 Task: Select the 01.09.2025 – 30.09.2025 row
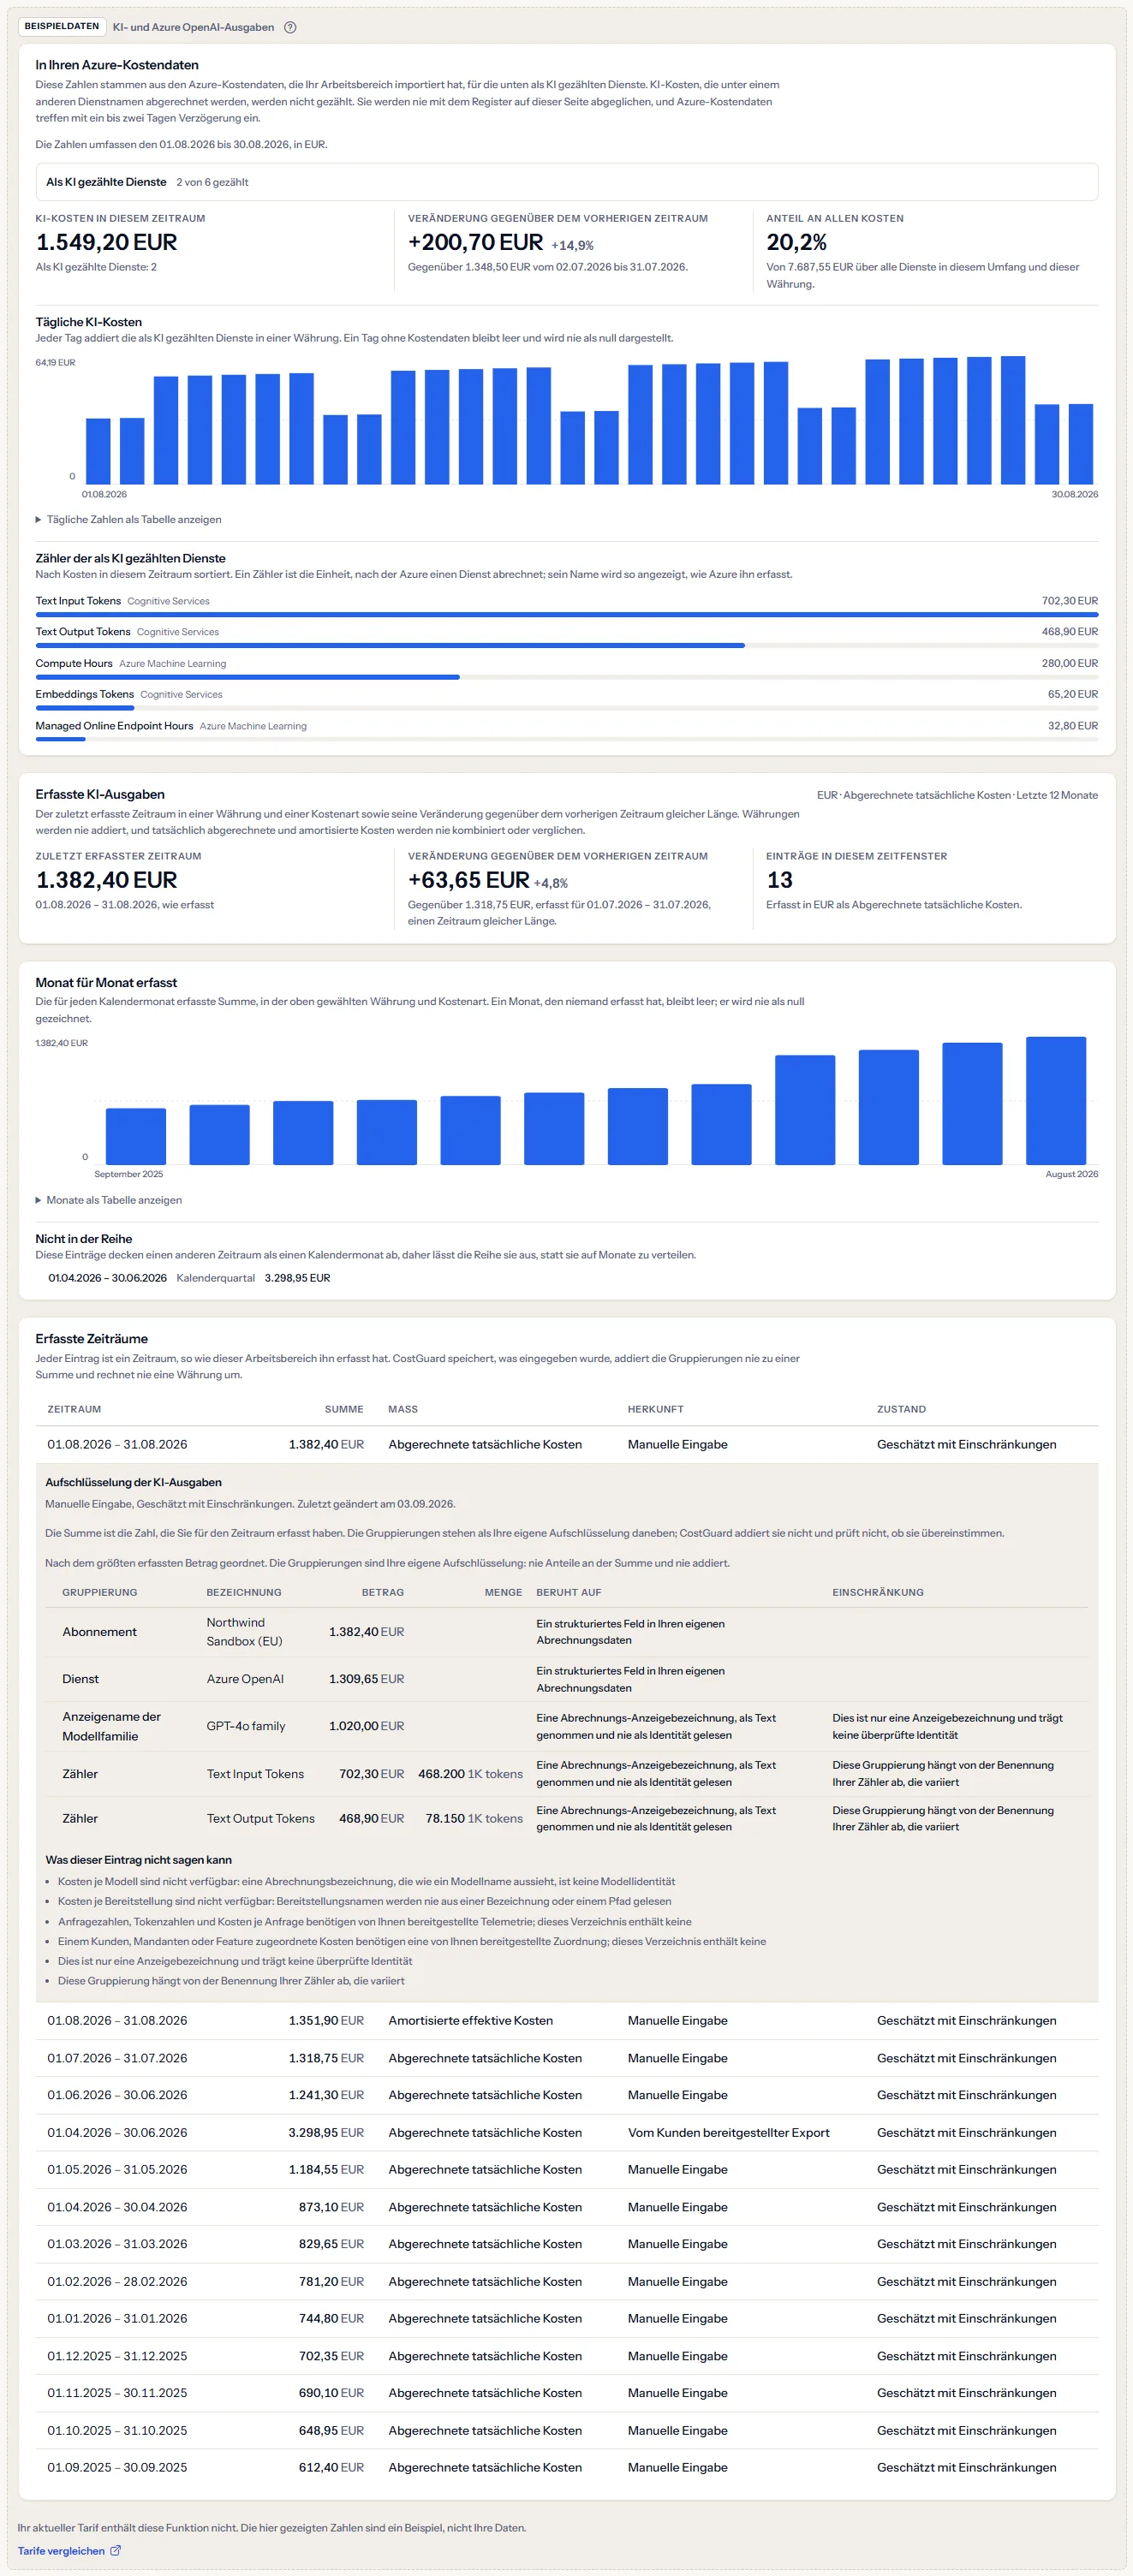point(566,2467)
